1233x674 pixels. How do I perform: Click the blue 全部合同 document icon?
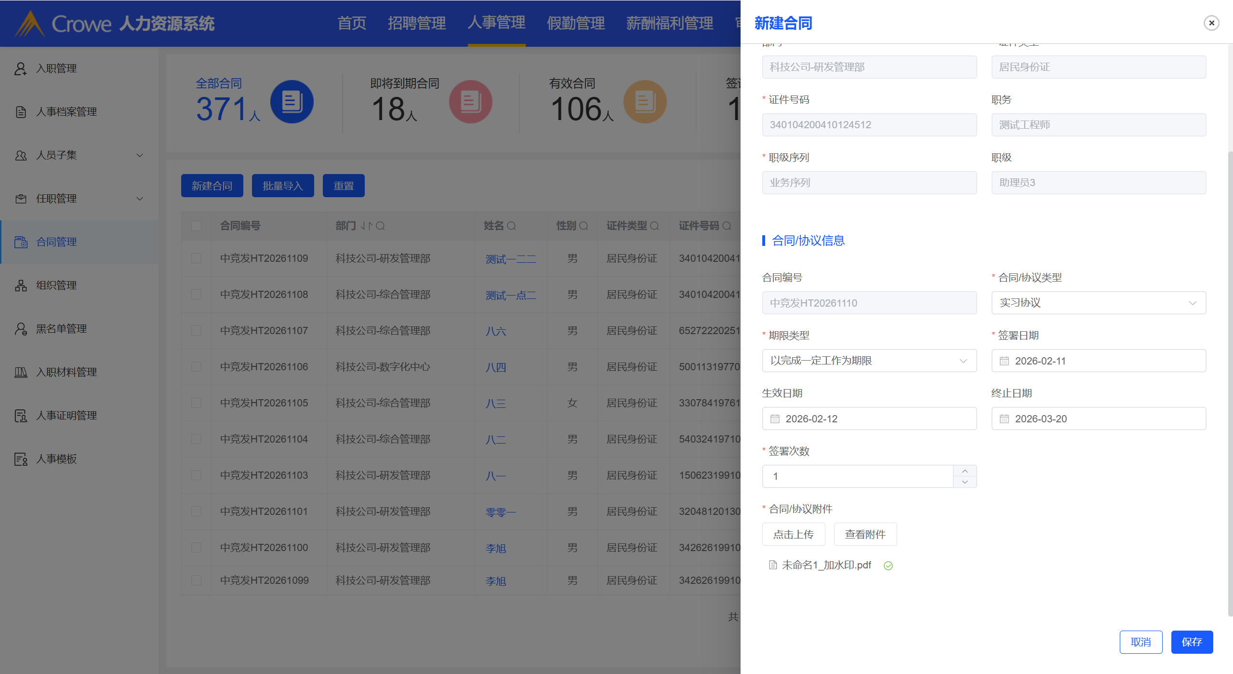292,102
